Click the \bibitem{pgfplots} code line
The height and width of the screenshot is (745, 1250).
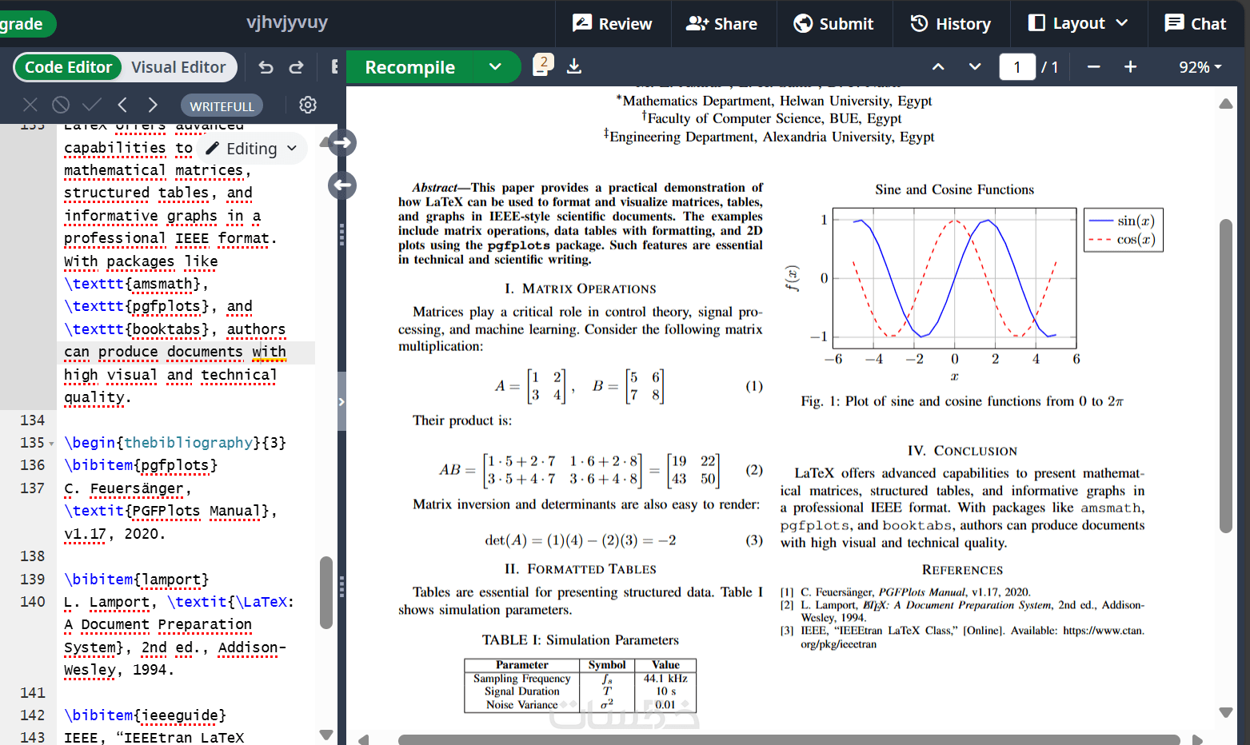click(141, 465)
